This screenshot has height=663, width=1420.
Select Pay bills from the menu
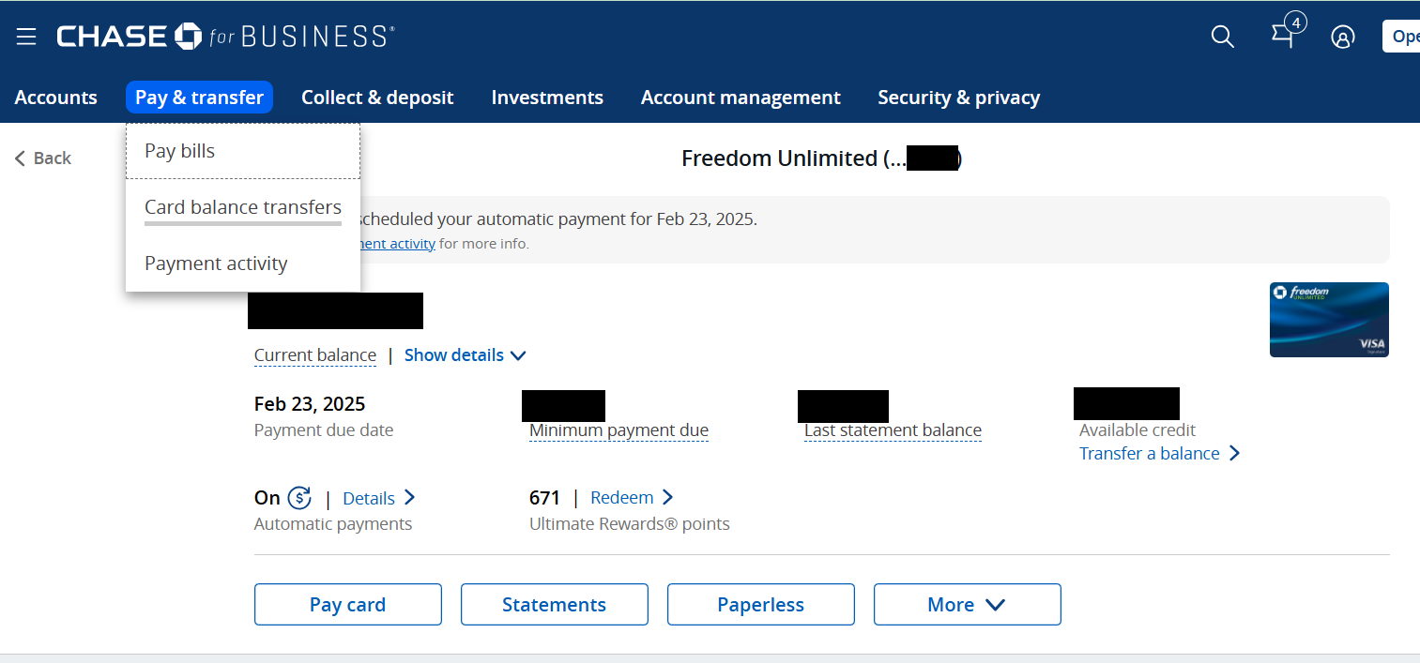click(x=180, y=151)
